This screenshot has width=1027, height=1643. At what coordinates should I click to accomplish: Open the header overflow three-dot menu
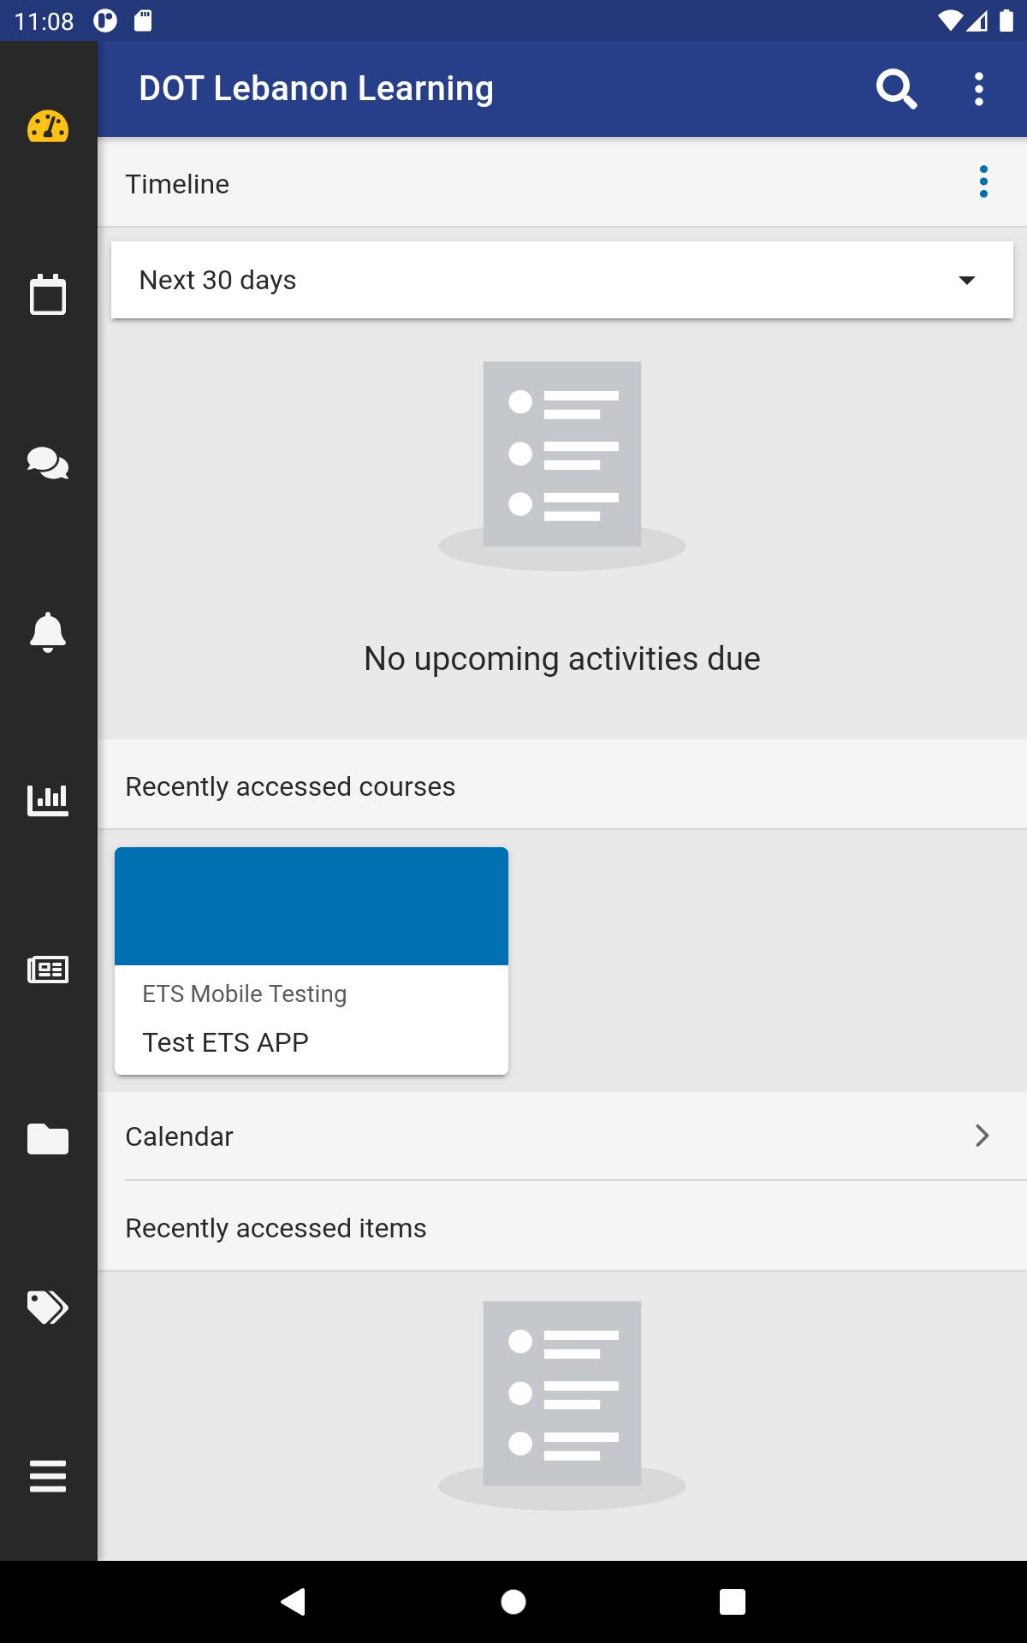[x=979, y=89]
